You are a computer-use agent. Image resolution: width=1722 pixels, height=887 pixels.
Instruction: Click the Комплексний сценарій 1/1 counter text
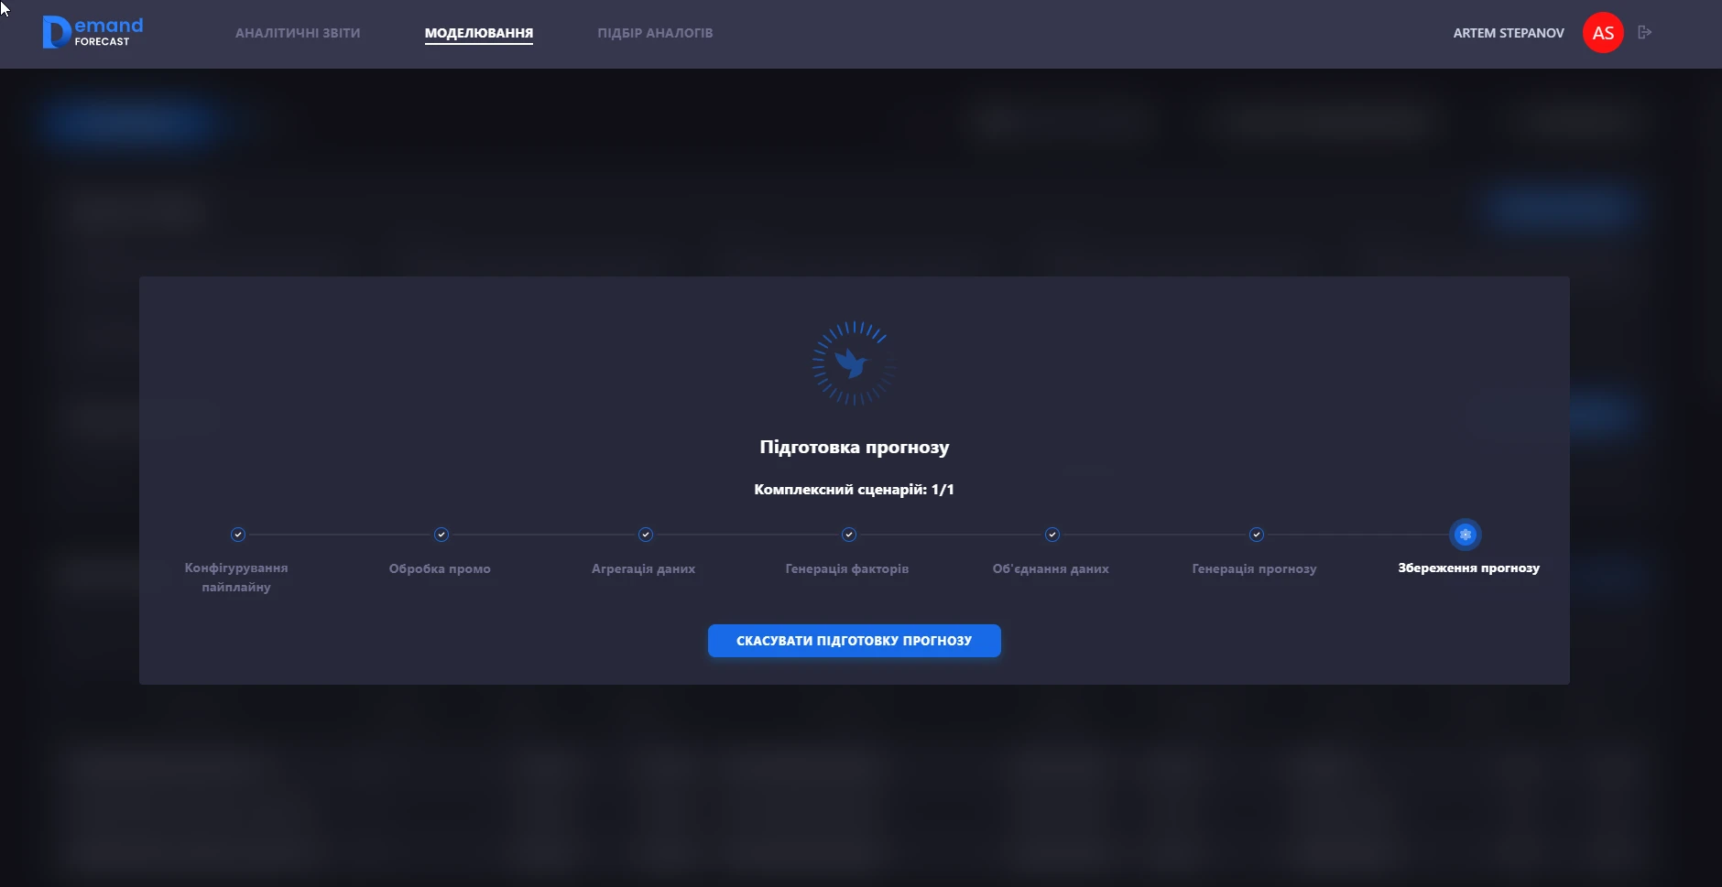point(854,490)
